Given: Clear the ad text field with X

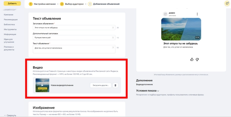Looking at the screenshot, I should (113, 48).
